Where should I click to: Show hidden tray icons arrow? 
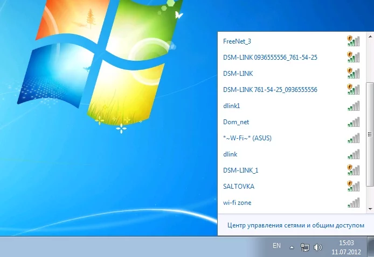coord(292,247)
